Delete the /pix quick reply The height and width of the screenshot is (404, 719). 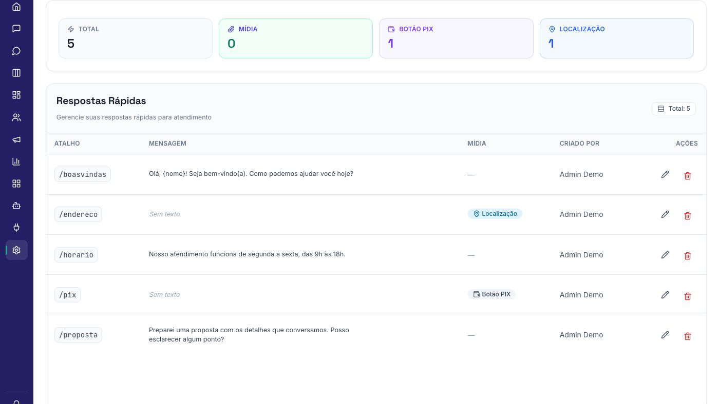pos(688,296)
